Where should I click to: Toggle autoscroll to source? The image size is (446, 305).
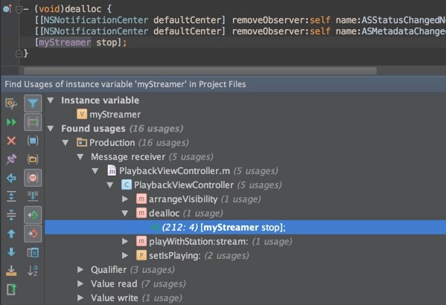click(x=33, y=196)
